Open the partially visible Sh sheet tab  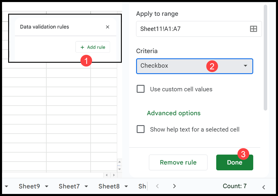point(142,186)
